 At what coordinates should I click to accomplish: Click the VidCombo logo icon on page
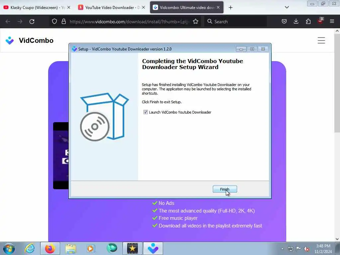[10, 40]
